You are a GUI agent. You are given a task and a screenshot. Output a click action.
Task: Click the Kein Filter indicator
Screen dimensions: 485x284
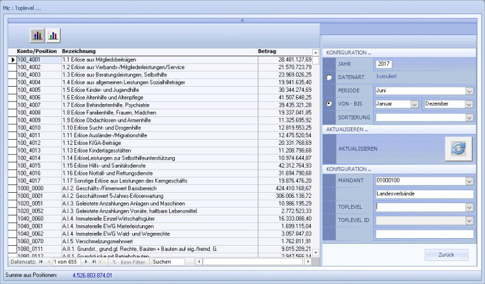[x=129, y=262]
